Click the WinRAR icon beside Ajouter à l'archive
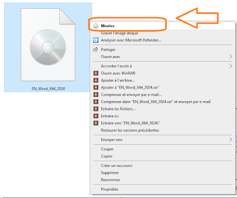The width and height of the screenshot is (237, 198). point(96,80)
